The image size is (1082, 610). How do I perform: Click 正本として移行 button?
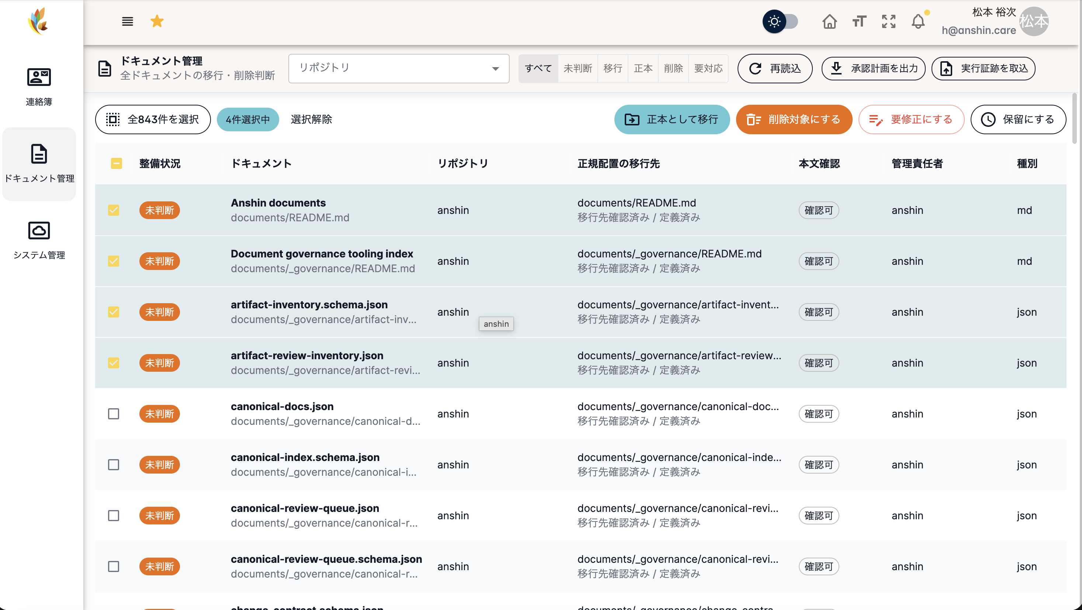click(672, 119)
